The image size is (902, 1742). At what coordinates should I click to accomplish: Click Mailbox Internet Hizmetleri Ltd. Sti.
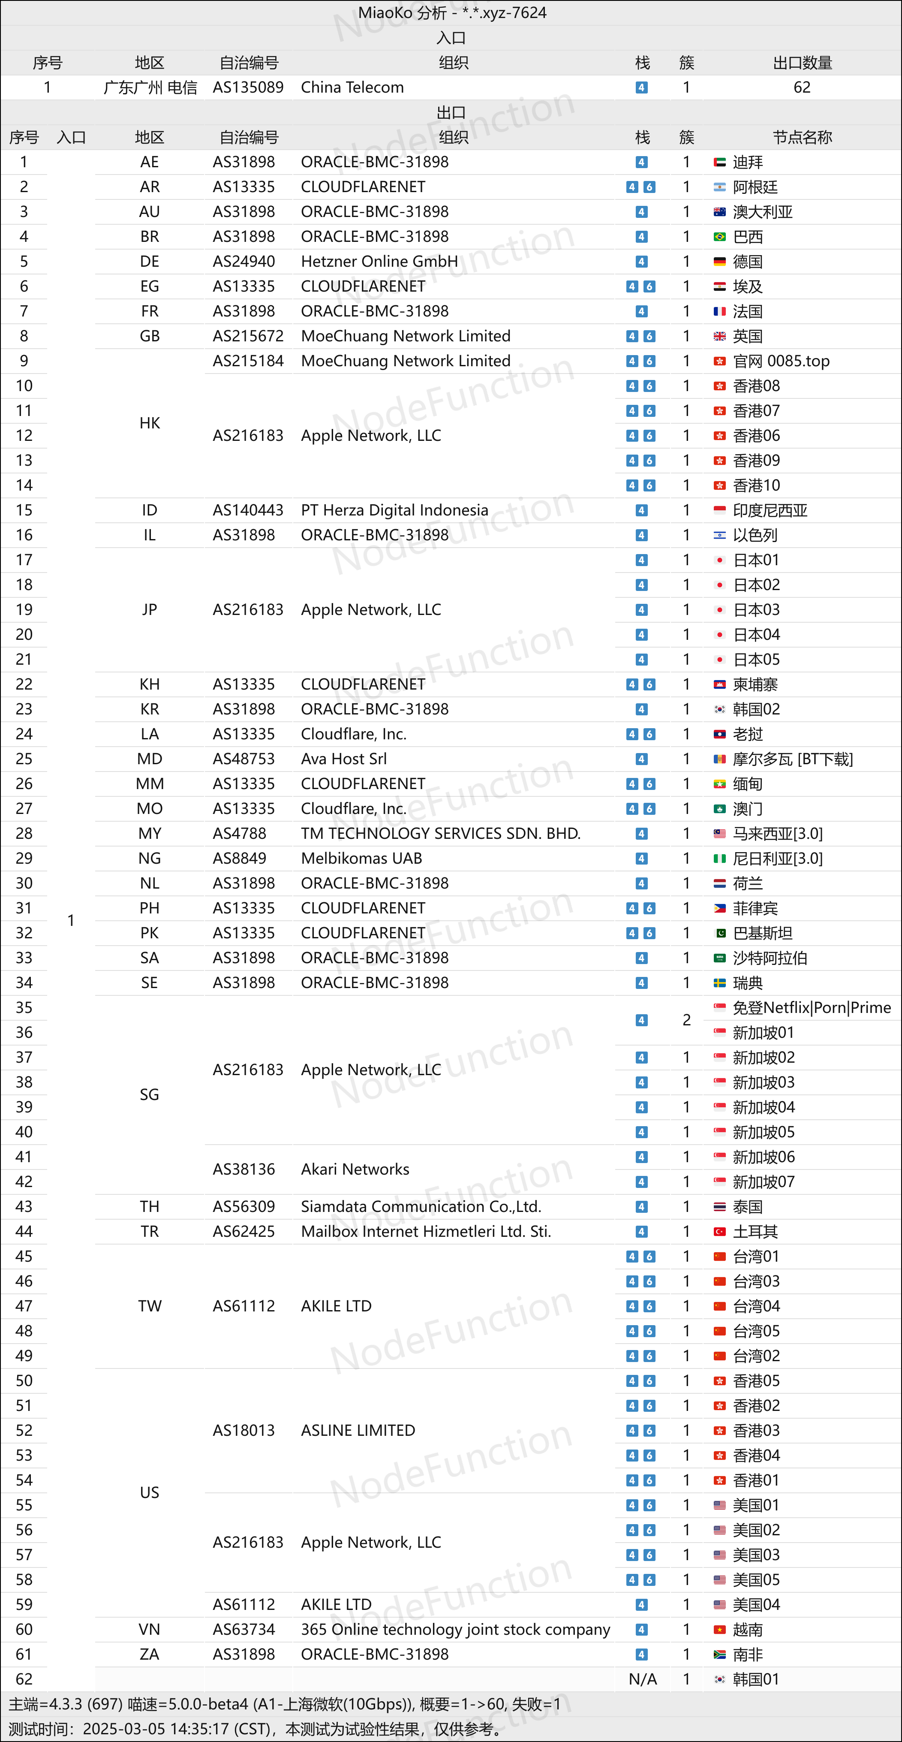click(426, 1231)
